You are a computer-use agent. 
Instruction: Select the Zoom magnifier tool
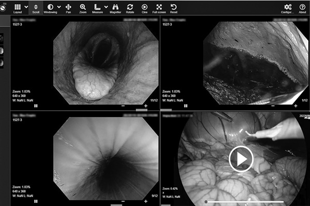[x=83, y=9]
